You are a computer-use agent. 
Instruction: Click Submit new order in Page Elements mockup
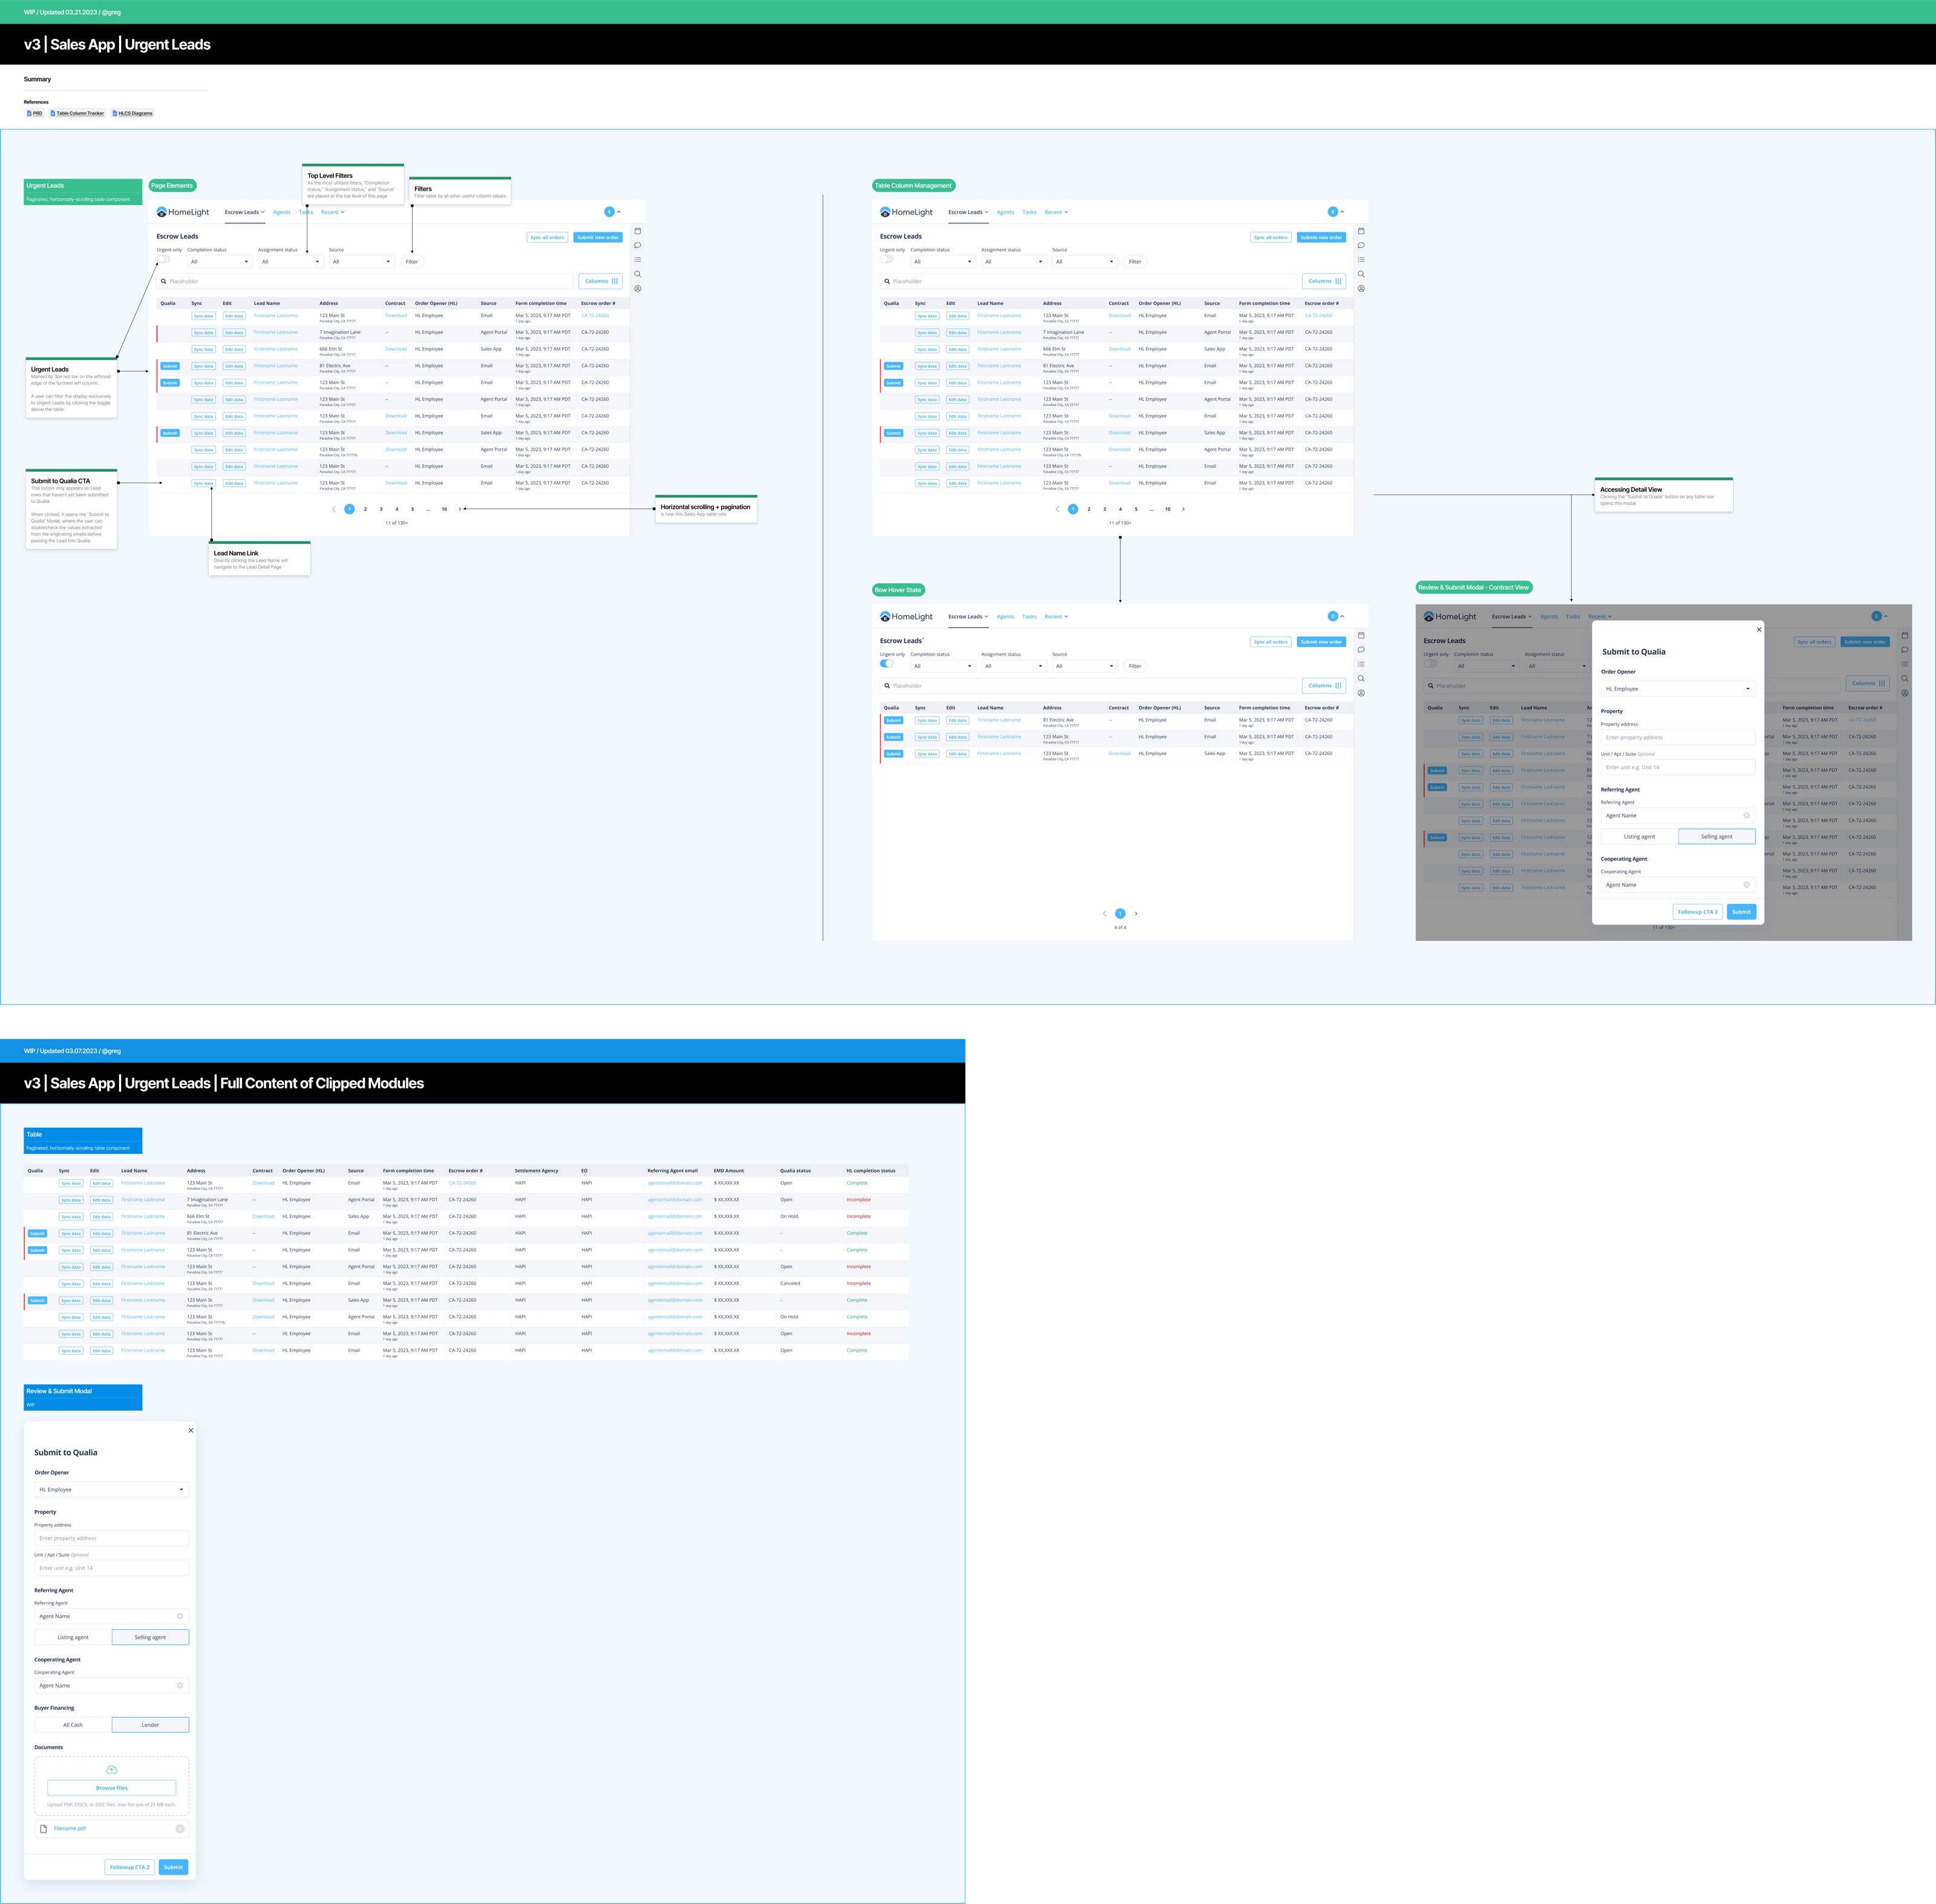tap(598, 238)
